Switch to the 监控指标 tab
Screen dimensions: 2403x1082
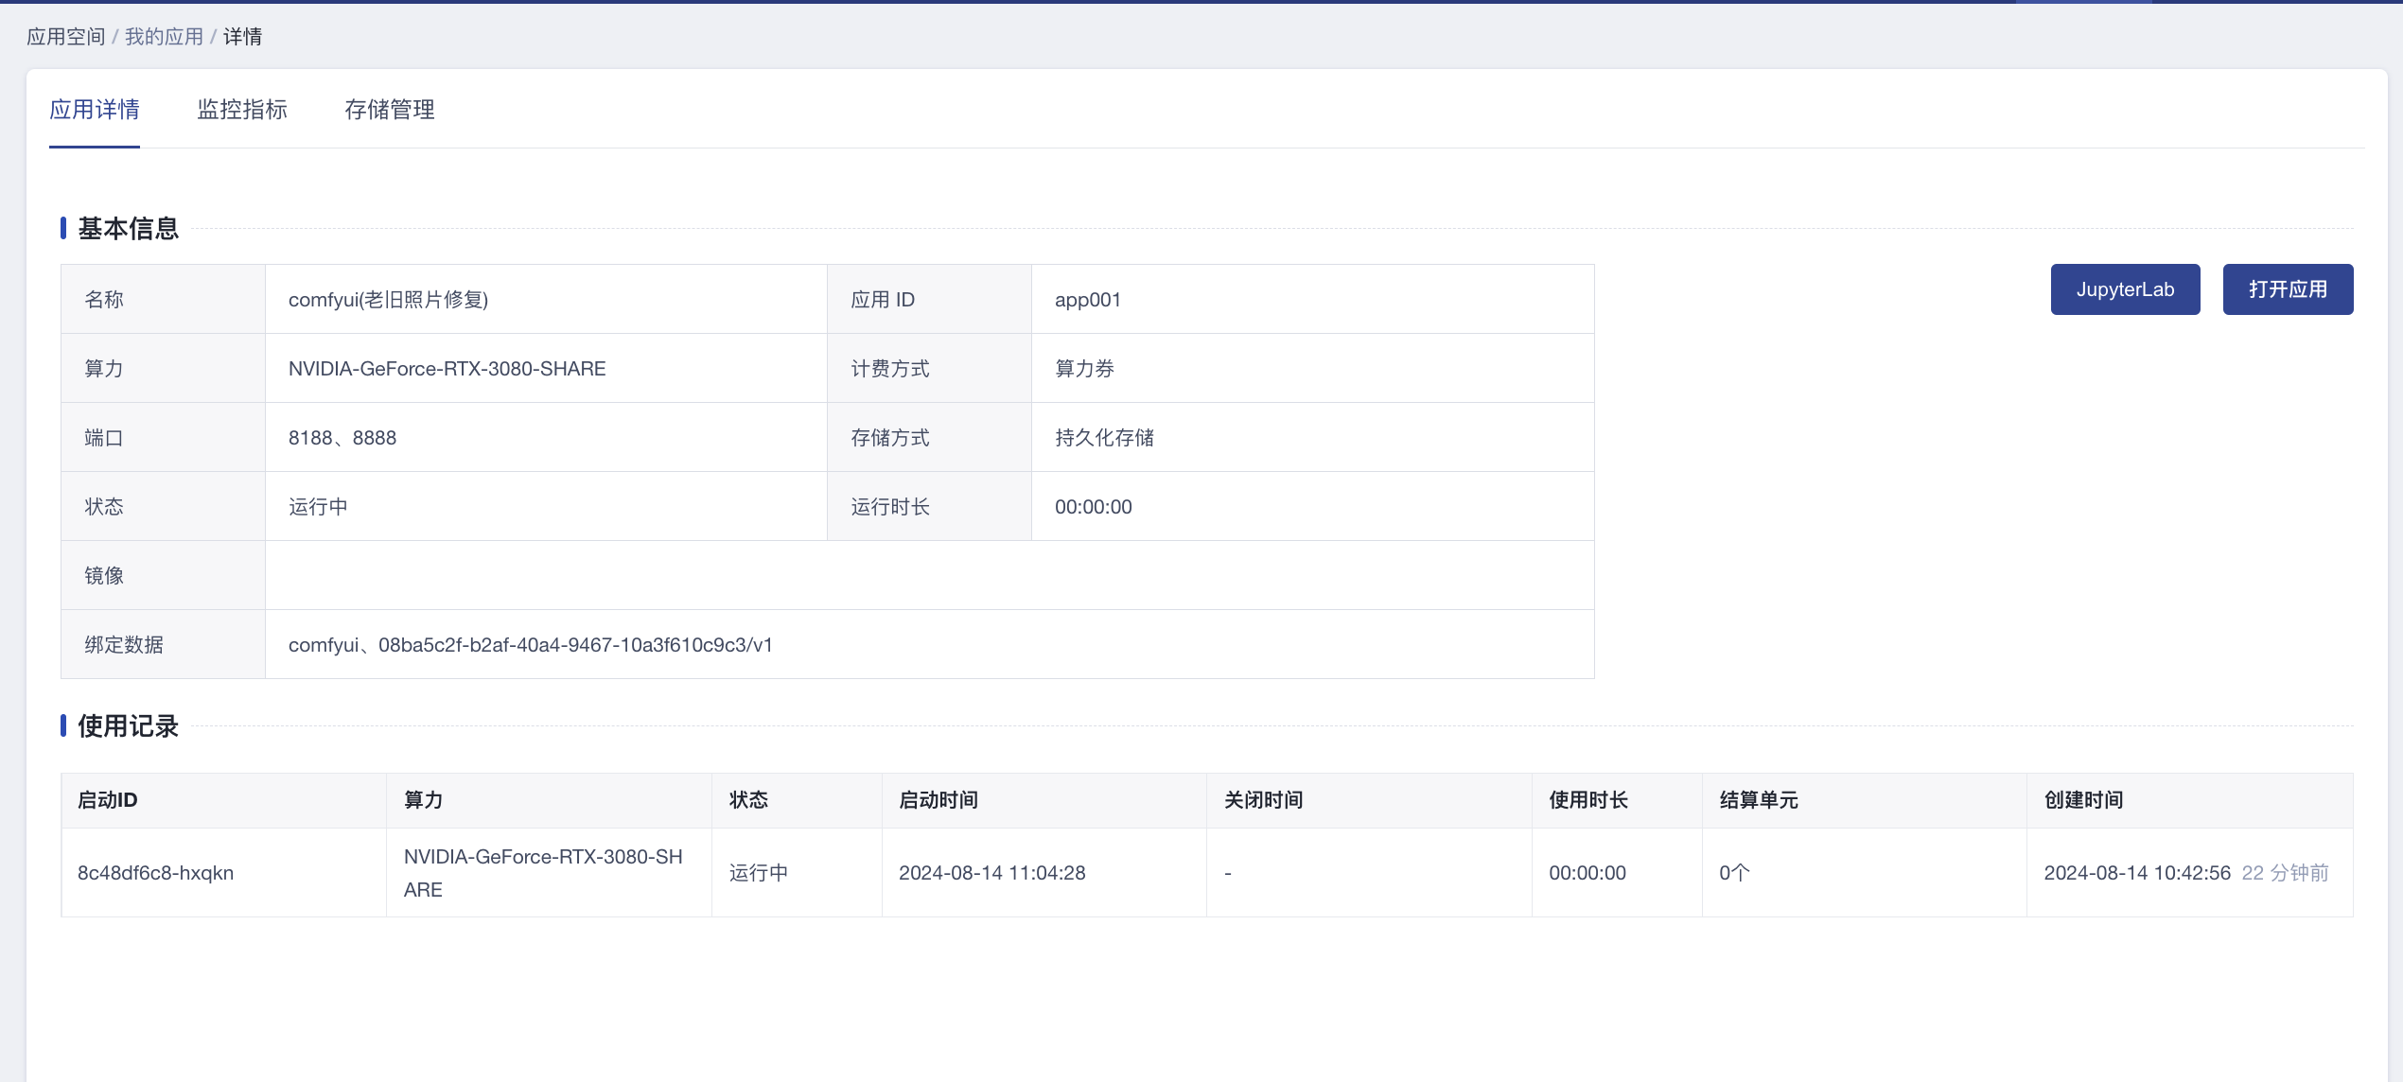[x=242, y=110]
